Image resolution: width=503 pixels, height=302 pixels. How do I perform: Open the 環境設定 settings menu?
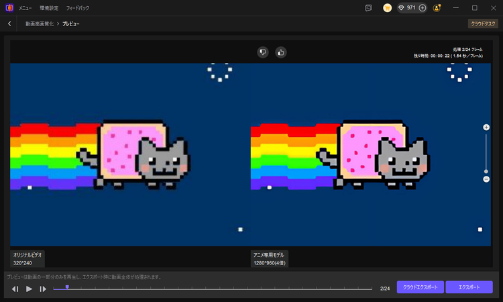pos(49,8)
